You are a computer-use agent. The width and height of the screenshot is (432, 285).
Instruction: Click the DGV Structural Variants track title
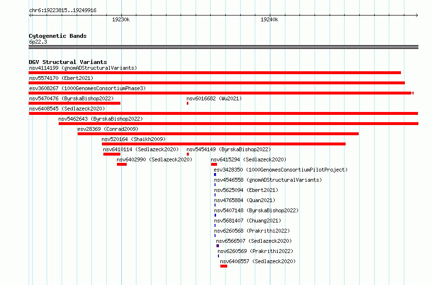[x=68, y=62]
